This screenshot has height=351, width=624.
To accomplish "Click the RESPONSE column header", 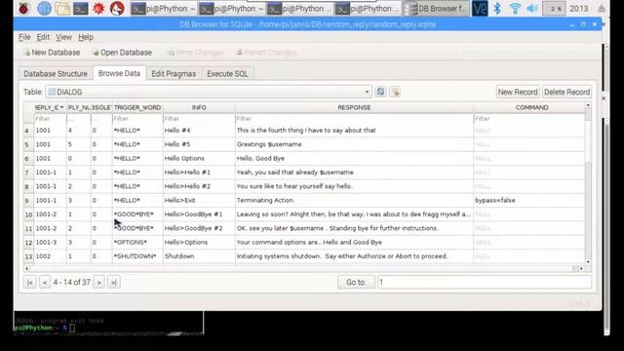I will 354,107.
